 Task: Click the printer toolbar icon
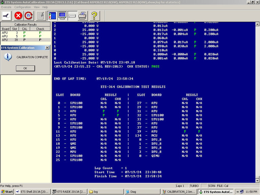click(x=82, y=16)
